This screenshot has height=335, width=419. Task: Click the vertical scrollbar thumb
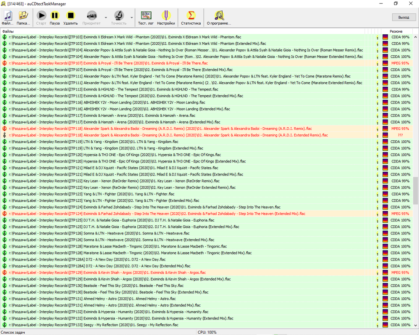[416, 191]
